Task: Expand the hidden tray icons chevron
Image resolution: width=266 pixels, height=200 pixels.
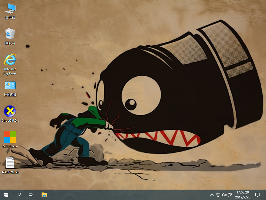Action: pos(212,195)
